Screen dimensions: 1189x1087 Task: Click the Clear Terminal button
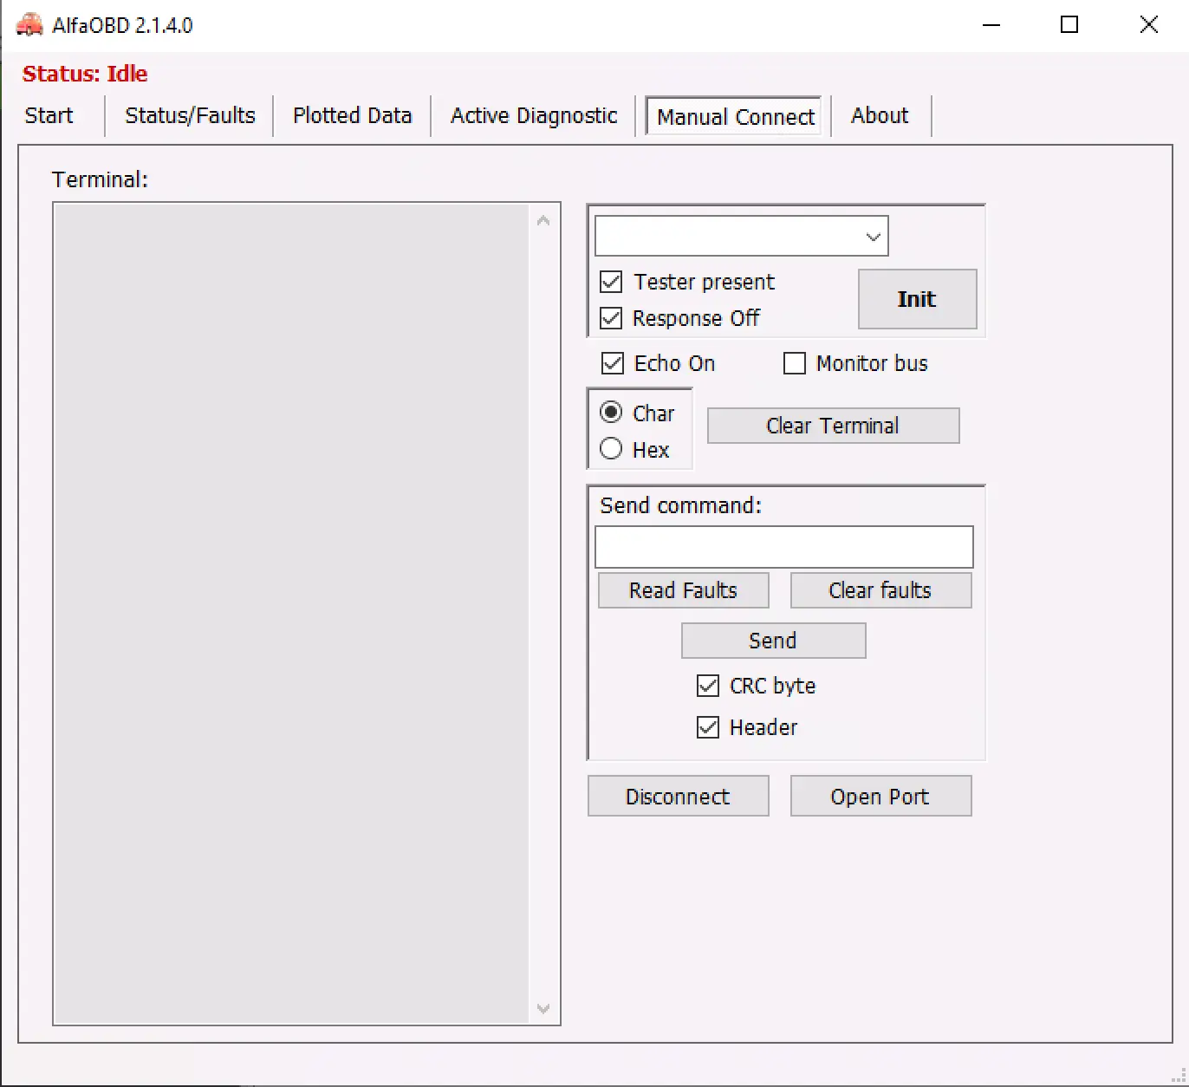[833, 426]
